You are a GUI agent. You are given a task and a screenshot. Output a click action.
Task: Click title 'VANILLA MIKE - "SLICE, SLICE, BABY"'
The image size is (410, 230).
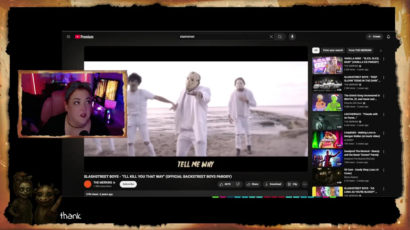pos(362,60)
